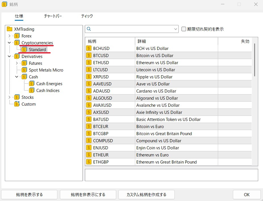Click the XMTrading root folder icon
Image resolution: width=263 pixels, height=201 pixels.
[x=10, y=29]
